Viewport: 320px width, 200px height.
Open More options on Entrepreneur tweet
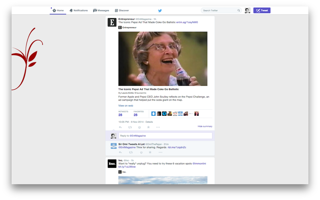pyautogui.click(x=158, y=127)
